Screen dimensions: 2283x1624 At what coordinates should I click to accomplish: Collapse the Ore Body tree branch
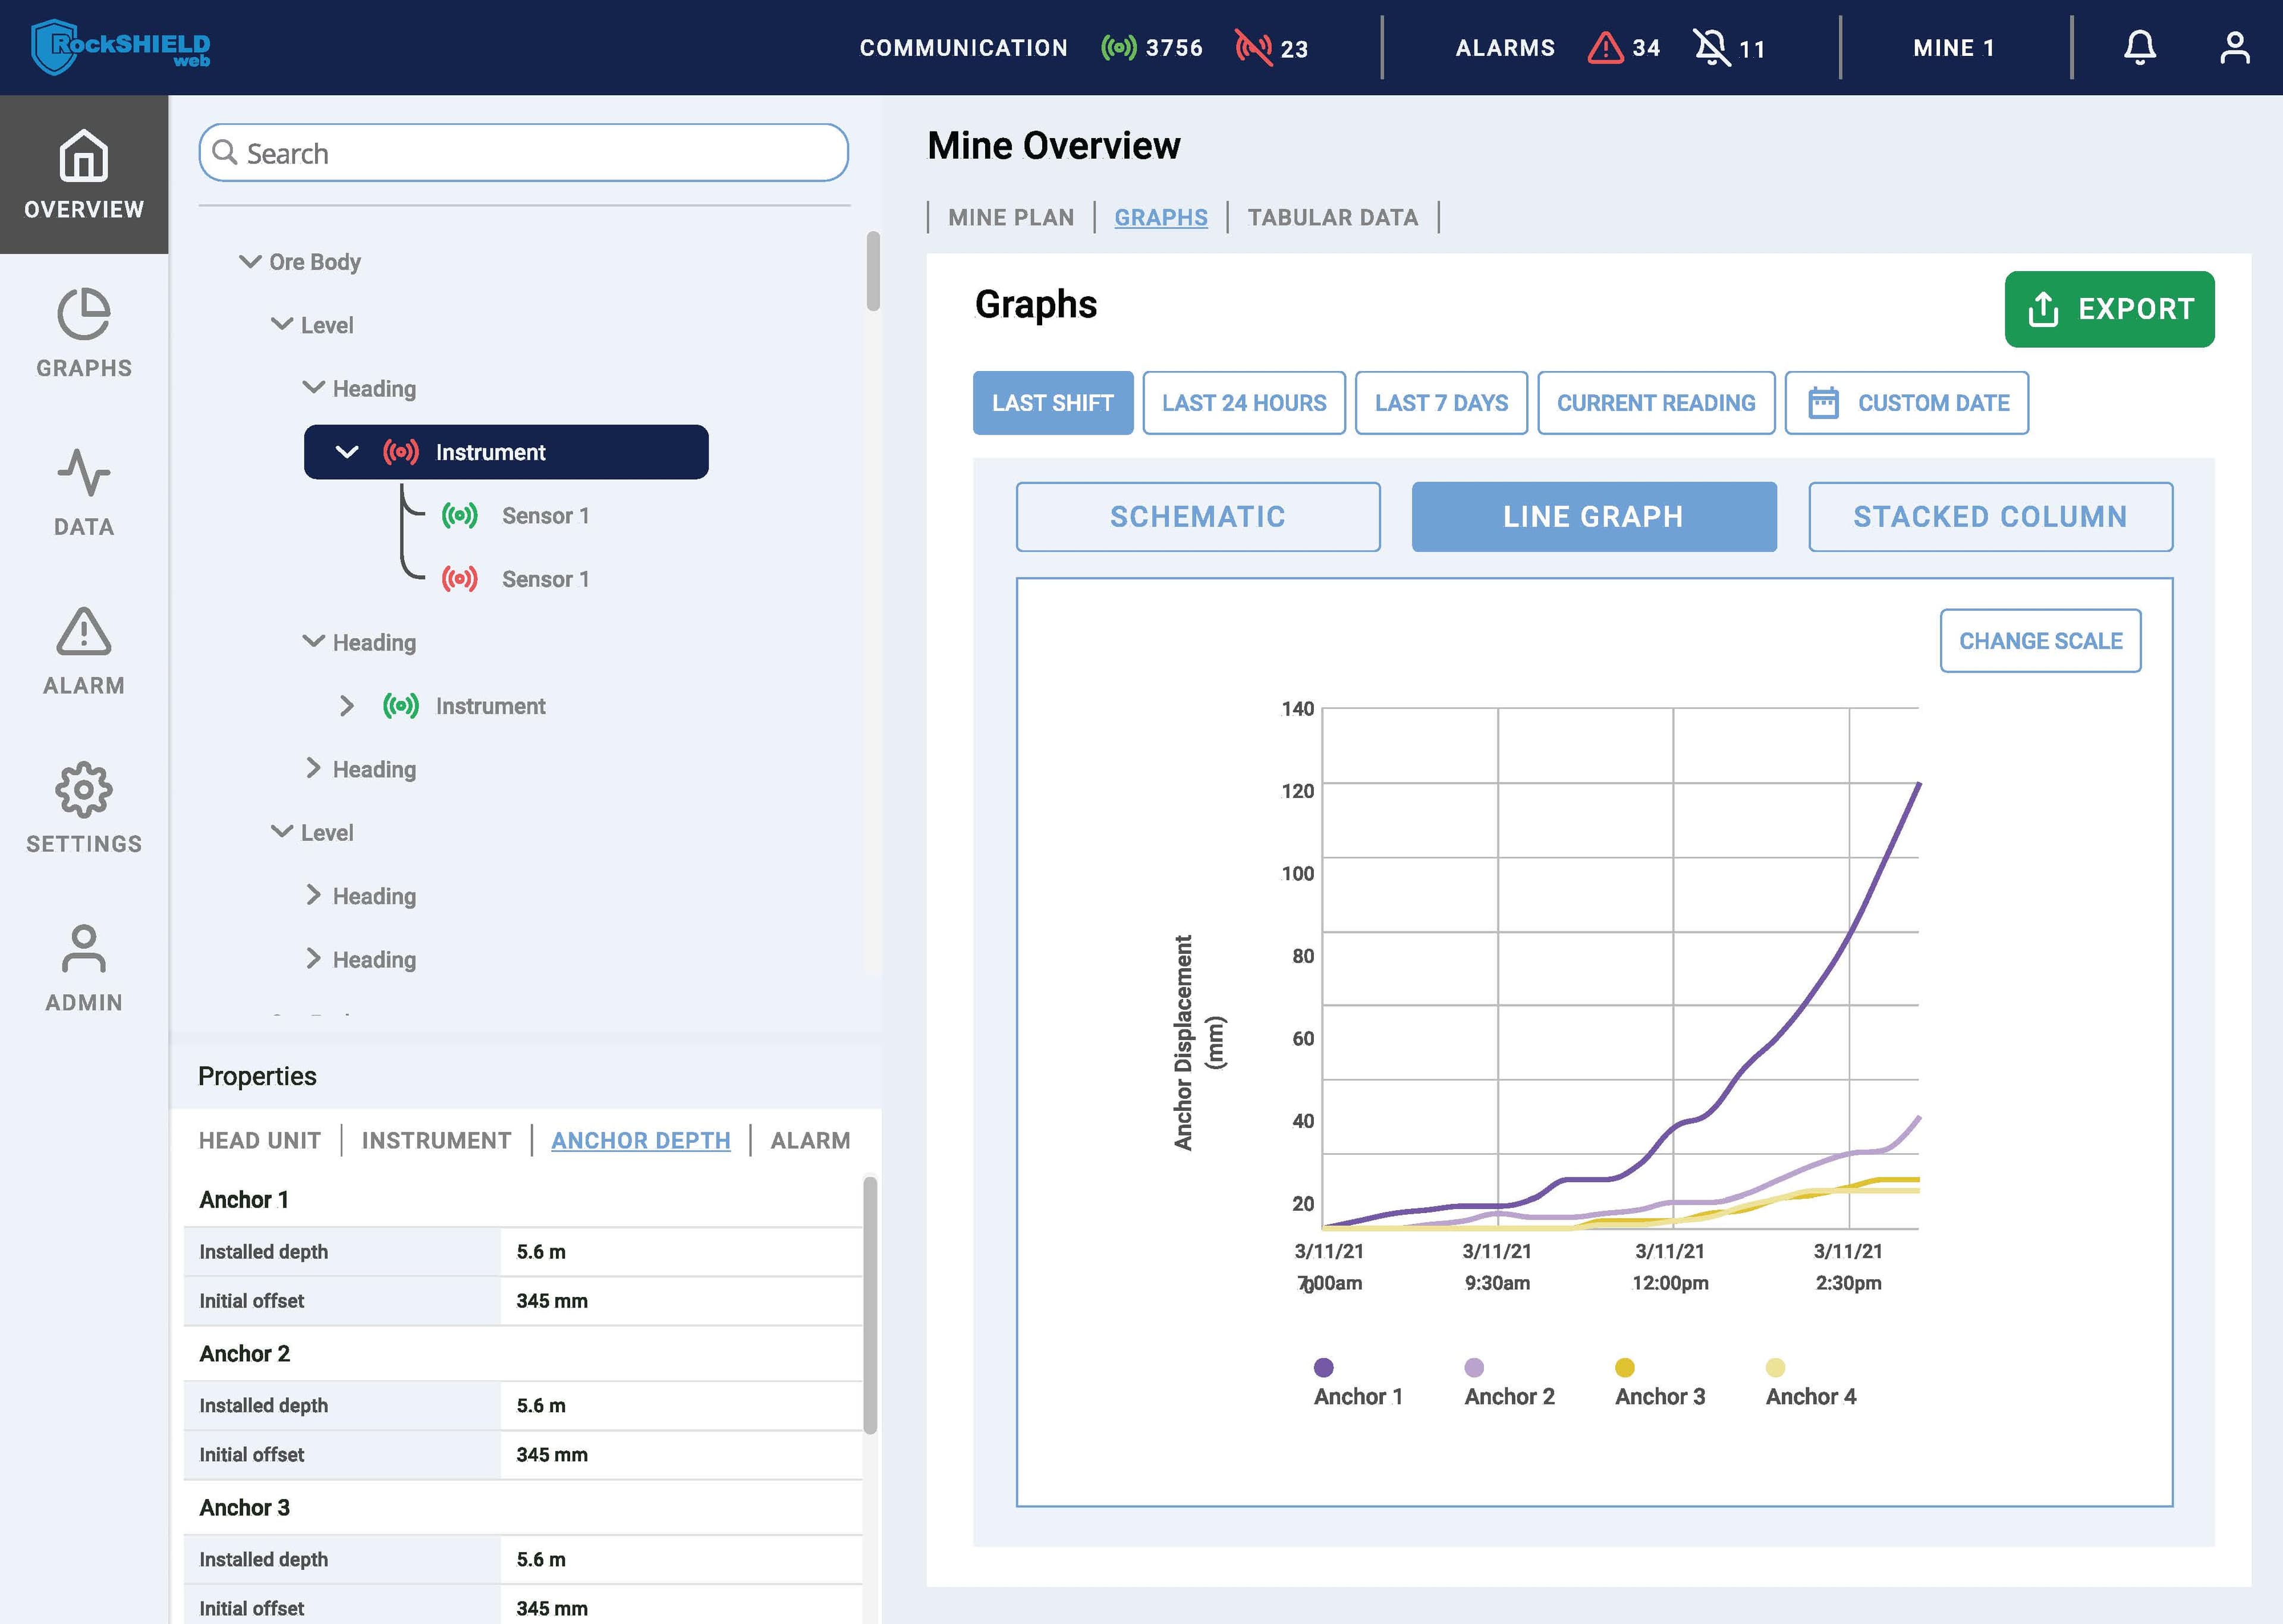point(246,260)
